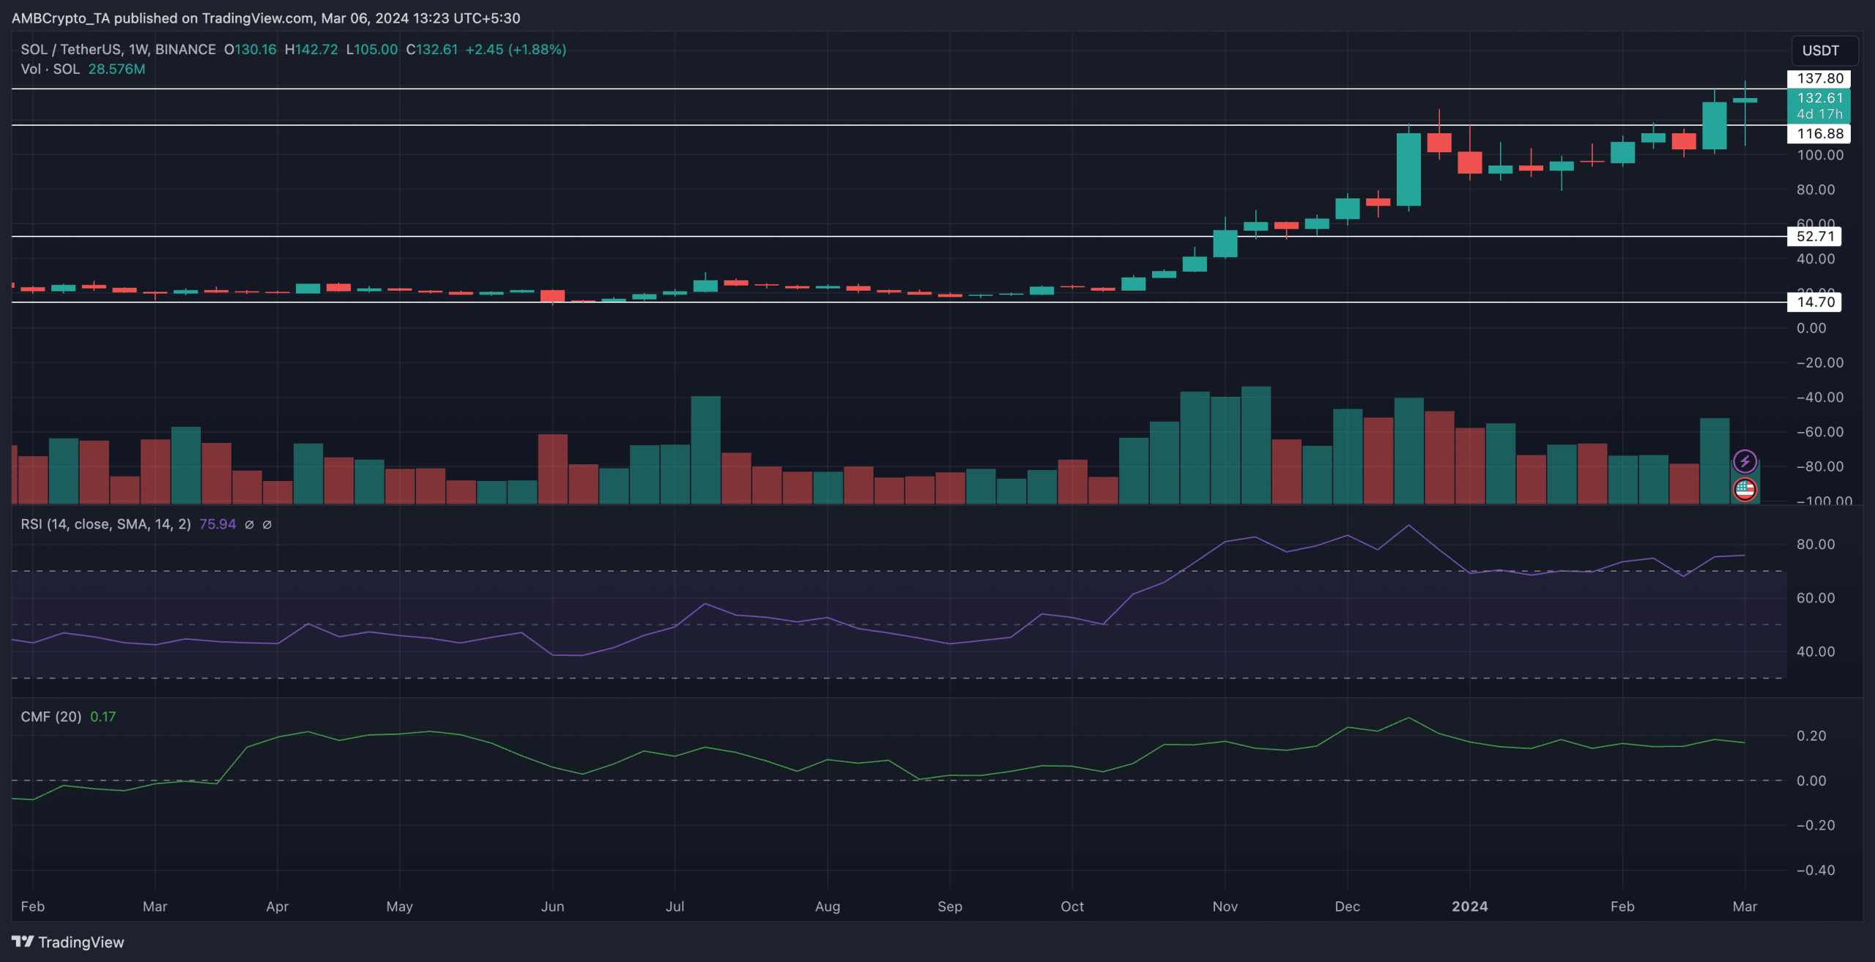Click the Jul label on time axis

point(675,906)
